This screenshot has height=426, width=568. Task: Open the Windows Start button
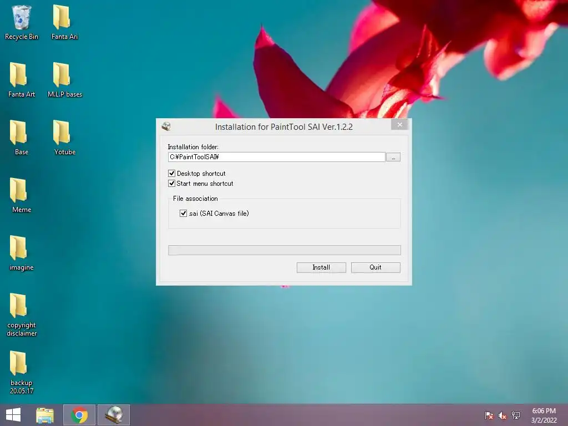pyautogui.click(x=13, y=415)
